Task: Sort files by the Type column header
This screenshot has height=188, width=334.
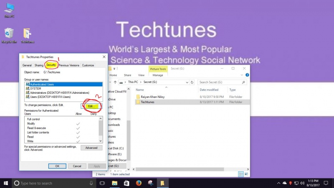Action: [233, 90]
